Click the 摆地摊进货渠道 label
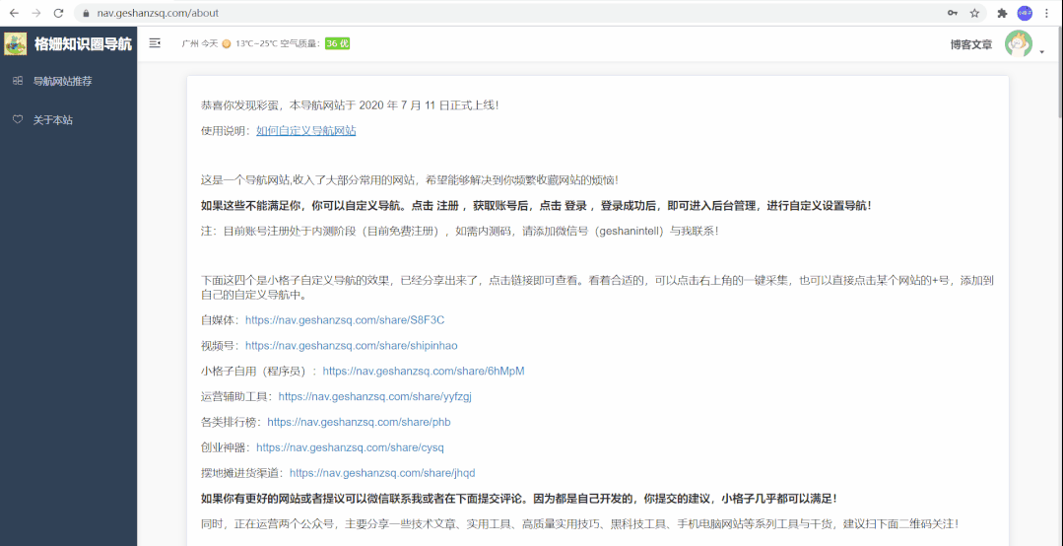This screenshot has height=546, width=1063. [241, 473]
